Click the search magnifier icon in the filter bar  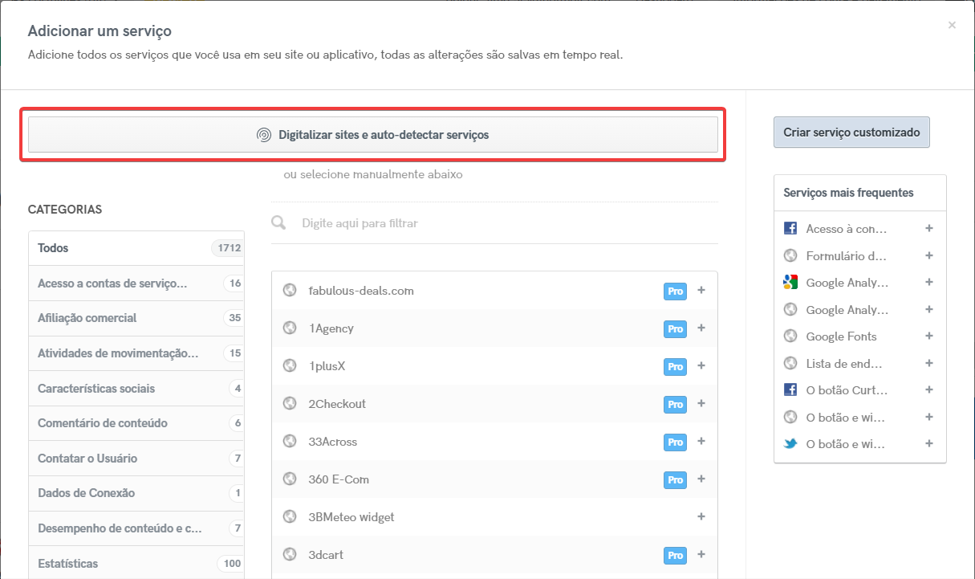(x=278, y=222)
